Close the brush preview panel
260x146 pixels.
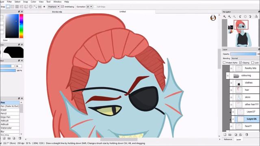[x=22, y=45]
